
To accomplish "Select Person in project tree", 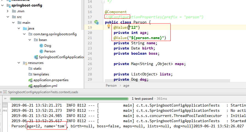I will pos(50,51).
